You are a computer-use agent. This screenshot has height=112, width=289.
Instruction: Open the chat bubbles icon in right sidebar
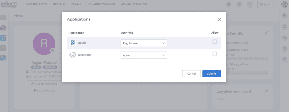click(x=284, y=16)
